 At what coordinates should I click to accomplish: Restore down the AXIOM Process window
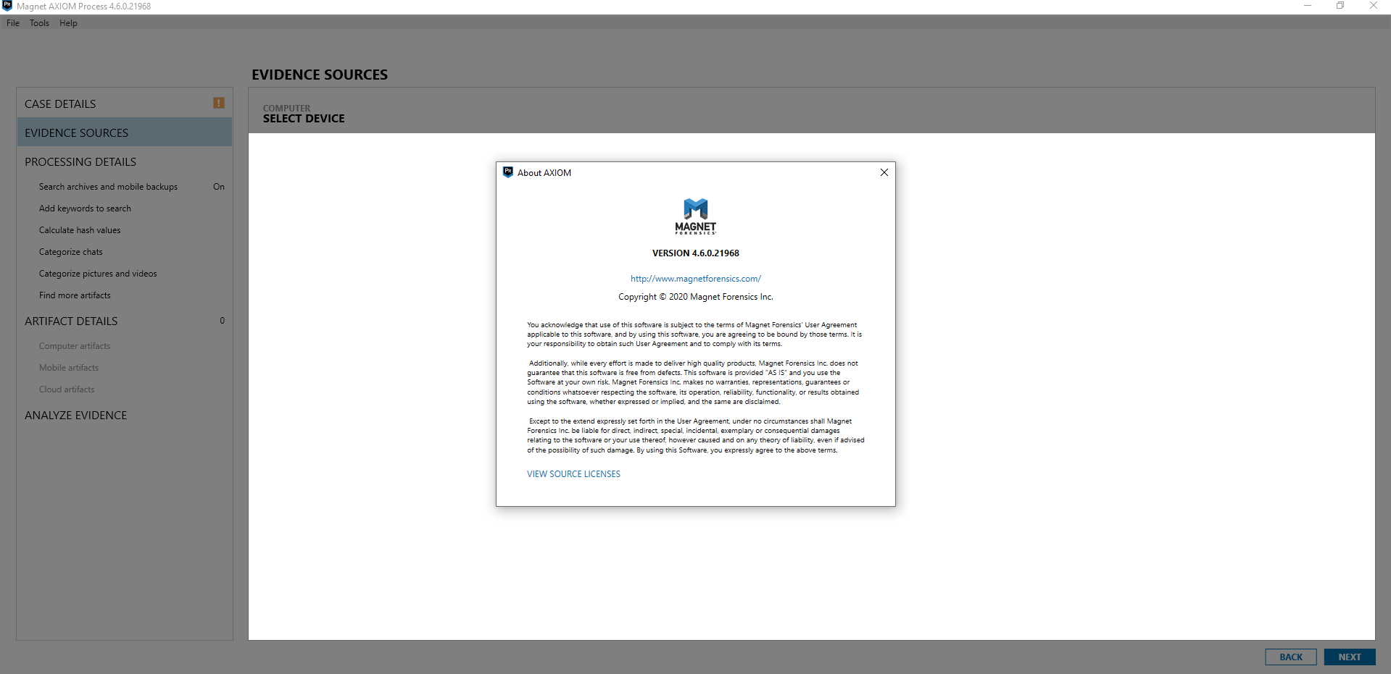pos(1340,6)
